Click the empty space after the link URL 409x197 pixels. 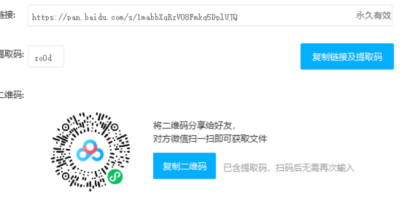pos(296,16)
